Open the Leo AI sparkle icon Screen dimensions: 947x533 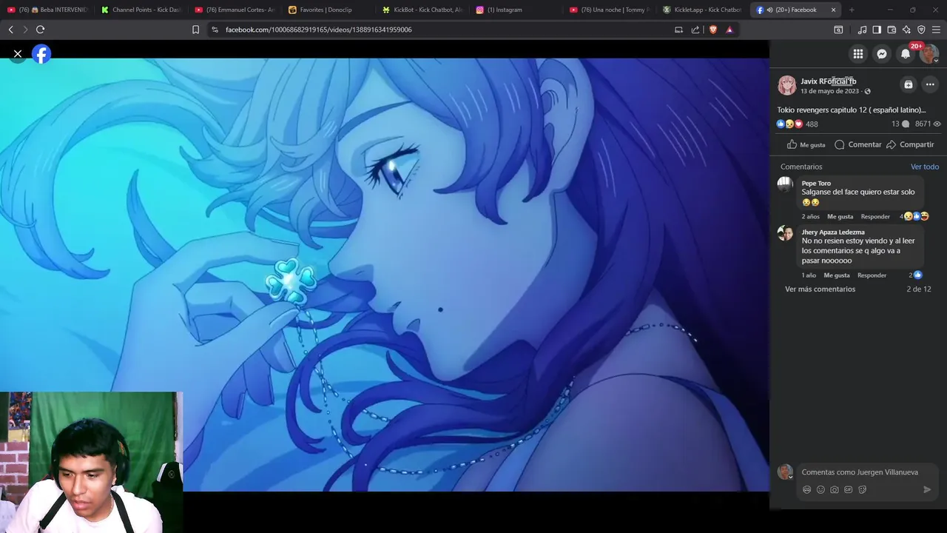(x=906, y=30)
